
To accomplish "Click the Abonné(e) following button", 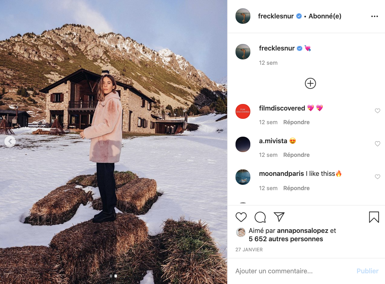I will click(325, 16).
